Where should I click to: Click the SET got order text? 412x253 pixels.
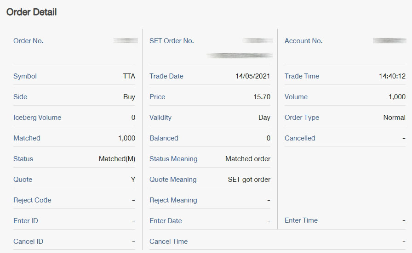[x=249, y=180]
